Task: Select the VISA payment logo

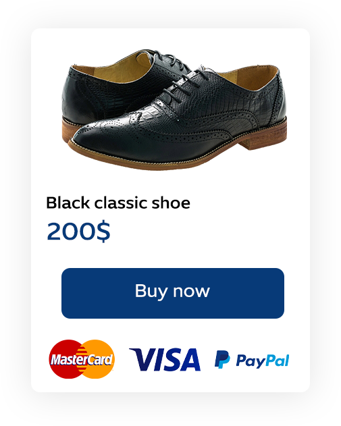Action: pyautogui.click(x=165, y=359)
